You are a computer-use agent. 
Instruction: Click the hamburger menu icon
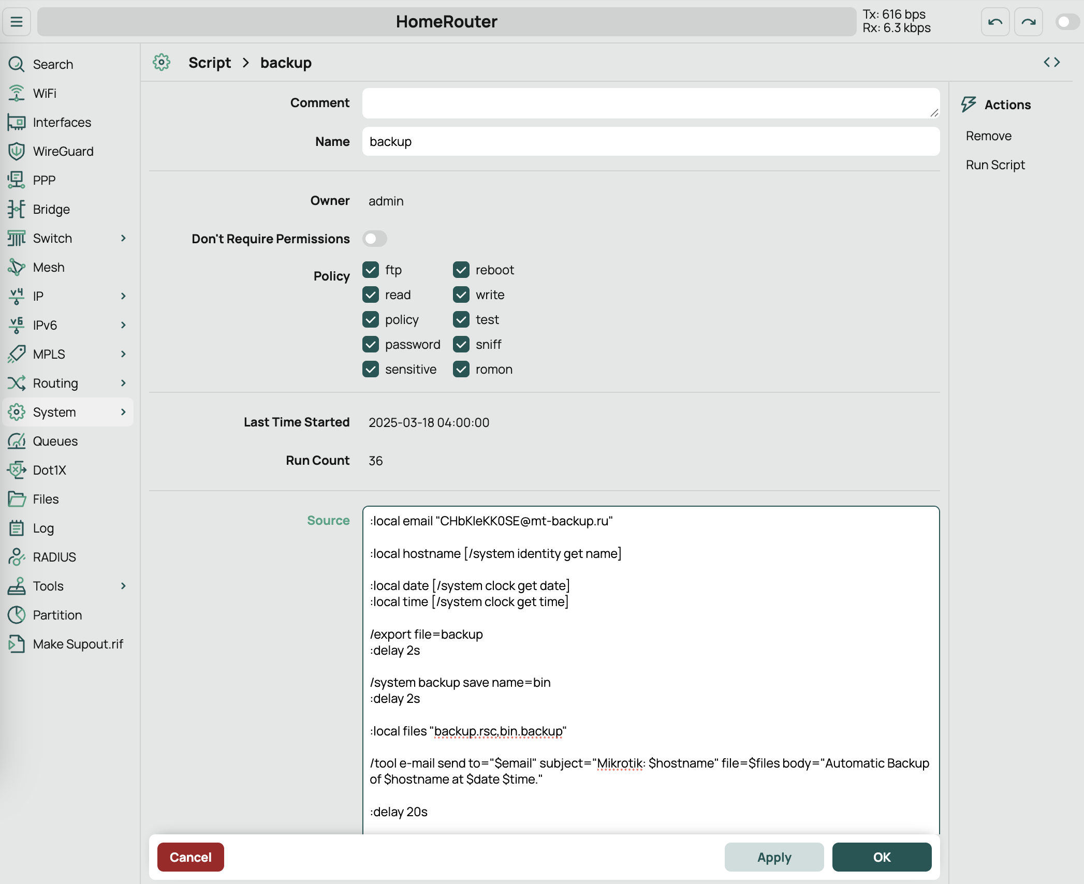point(17,22)
